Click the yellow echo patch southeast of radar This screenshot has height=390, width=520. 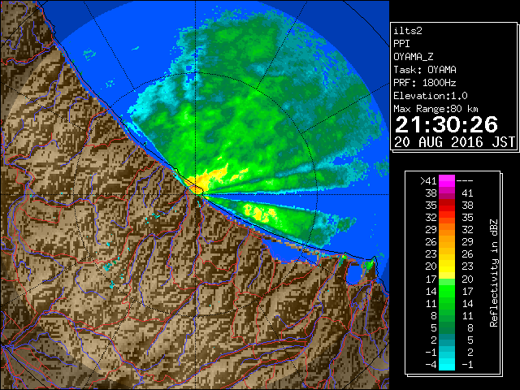point(260,213)
